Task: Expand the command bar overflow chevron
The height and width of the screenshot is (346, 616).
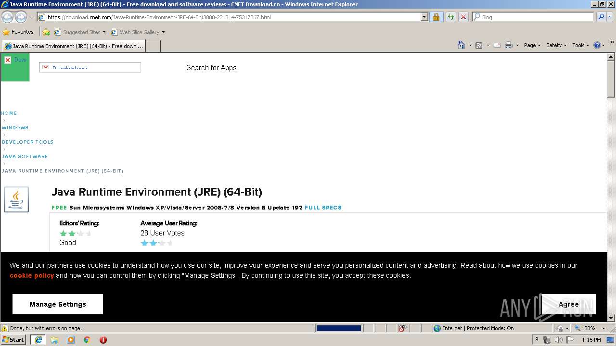Action: pyautogui.click(x=612, y=42)
